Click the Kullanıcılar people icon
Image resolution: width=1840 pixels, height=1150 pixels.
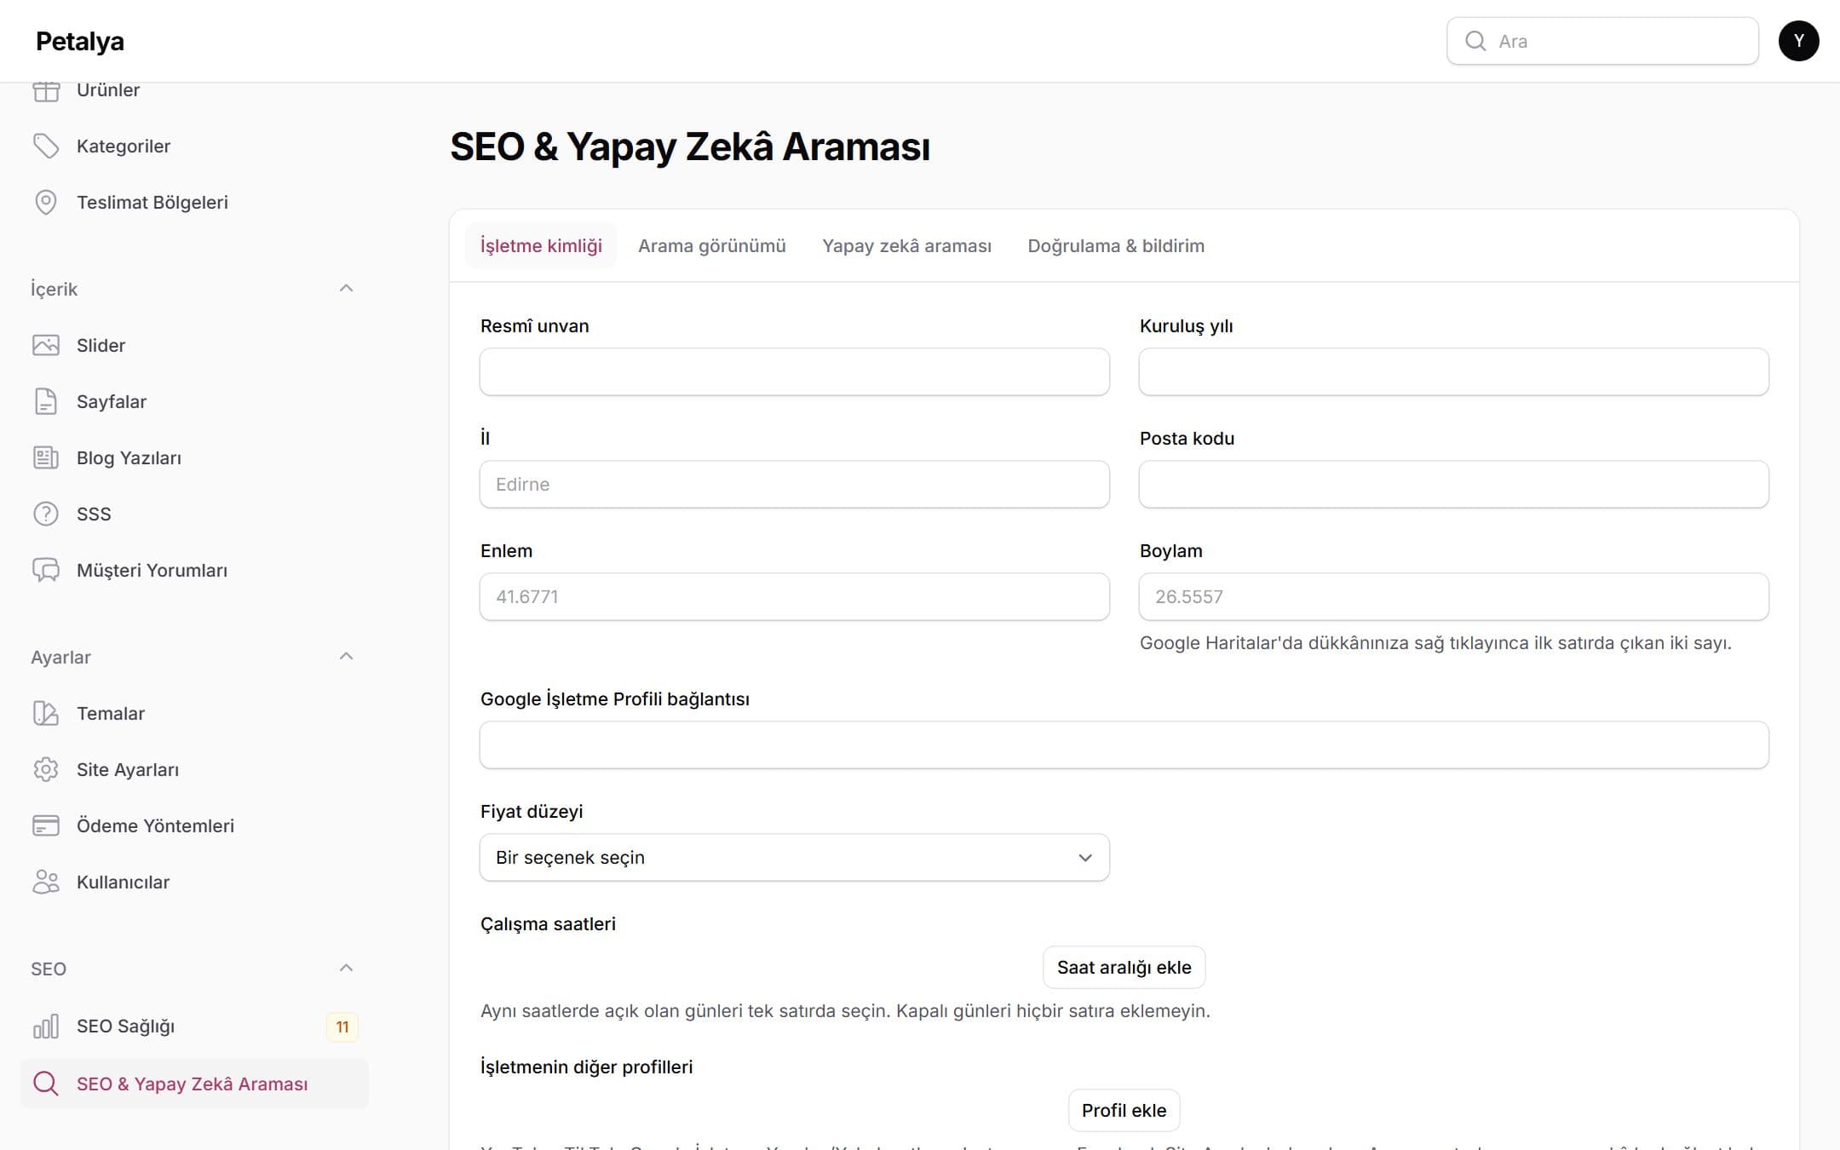pos(46,882)
